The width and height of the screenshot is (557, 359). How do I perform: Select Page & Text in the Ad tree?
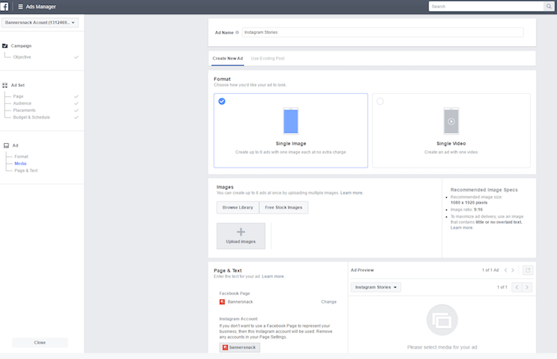pyautogui.click(x=26, y=170)
